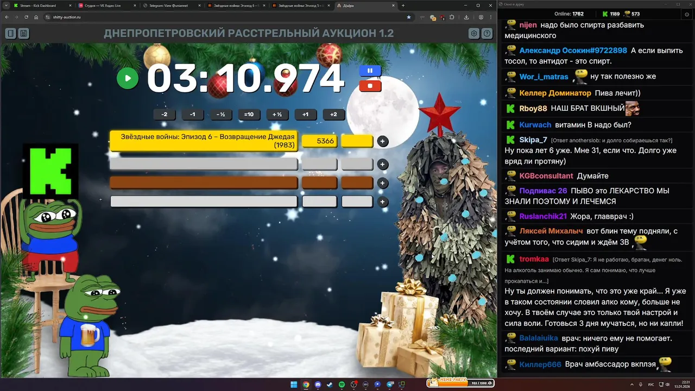Click the save floppy-disk icon in auction header
This screenshot has height=391, width=695.
click(23, 34)
